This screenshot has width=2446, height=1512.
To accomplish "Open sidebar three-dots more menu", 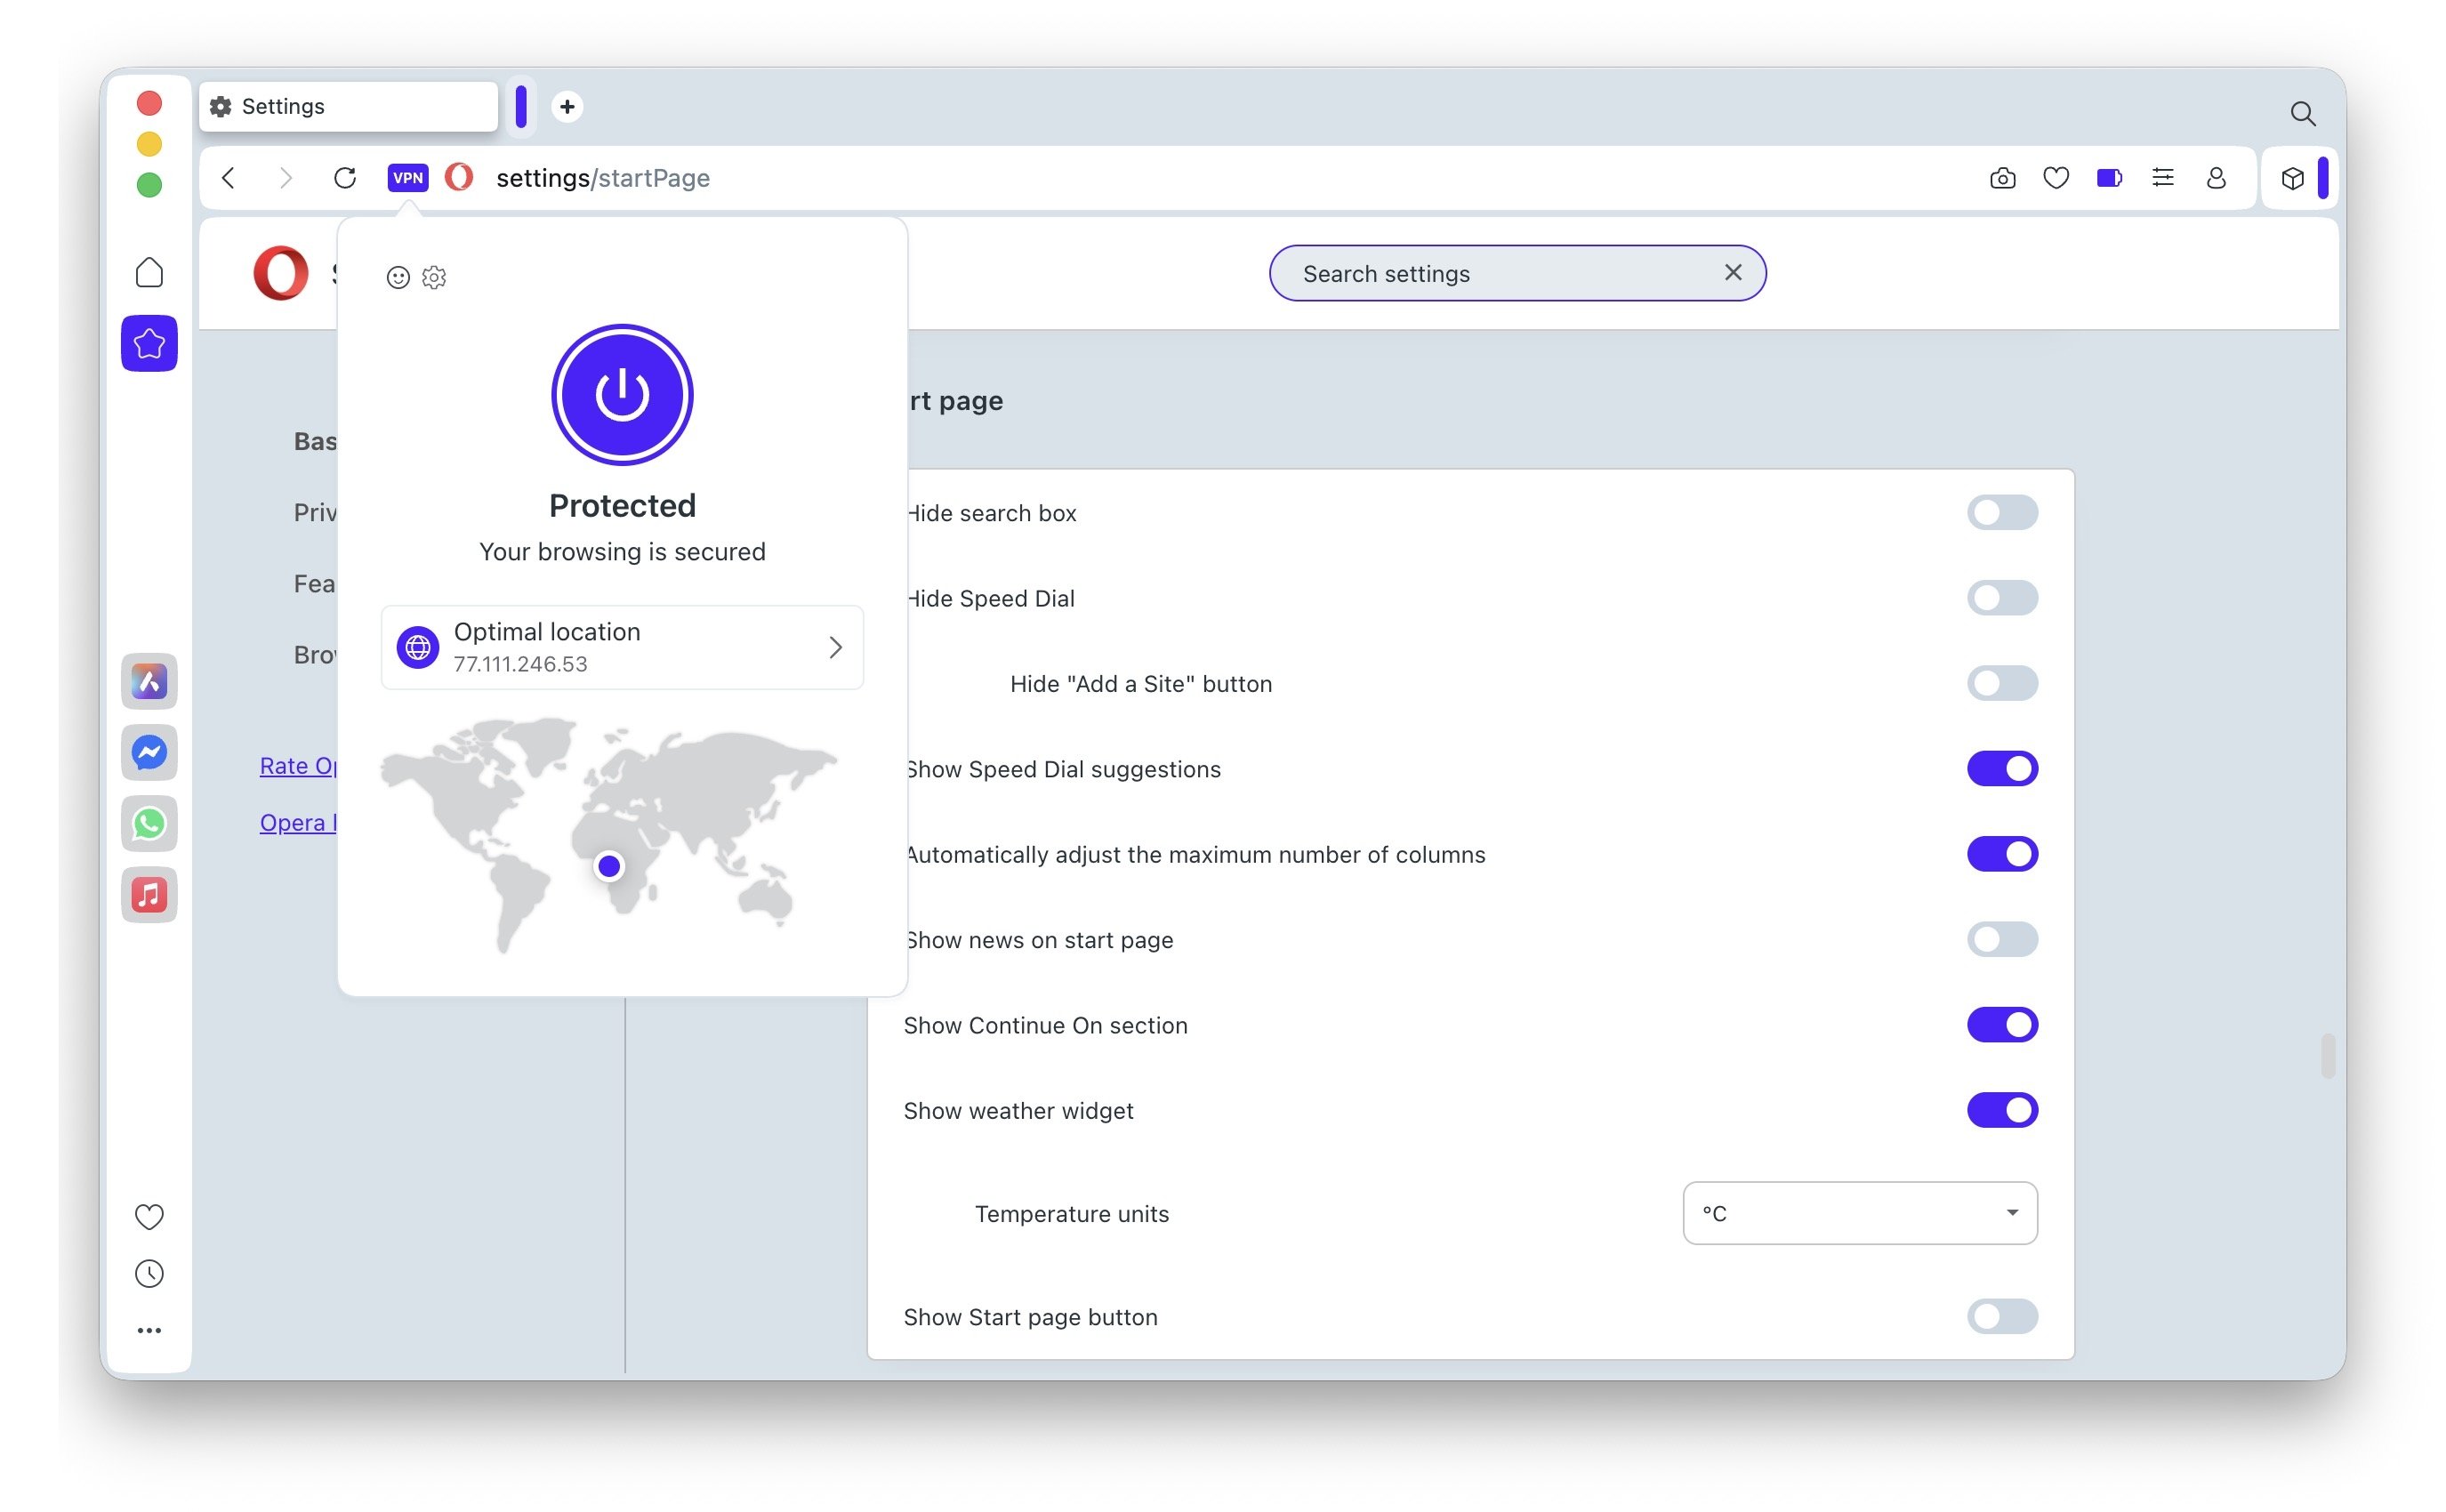I will 149,1330.
